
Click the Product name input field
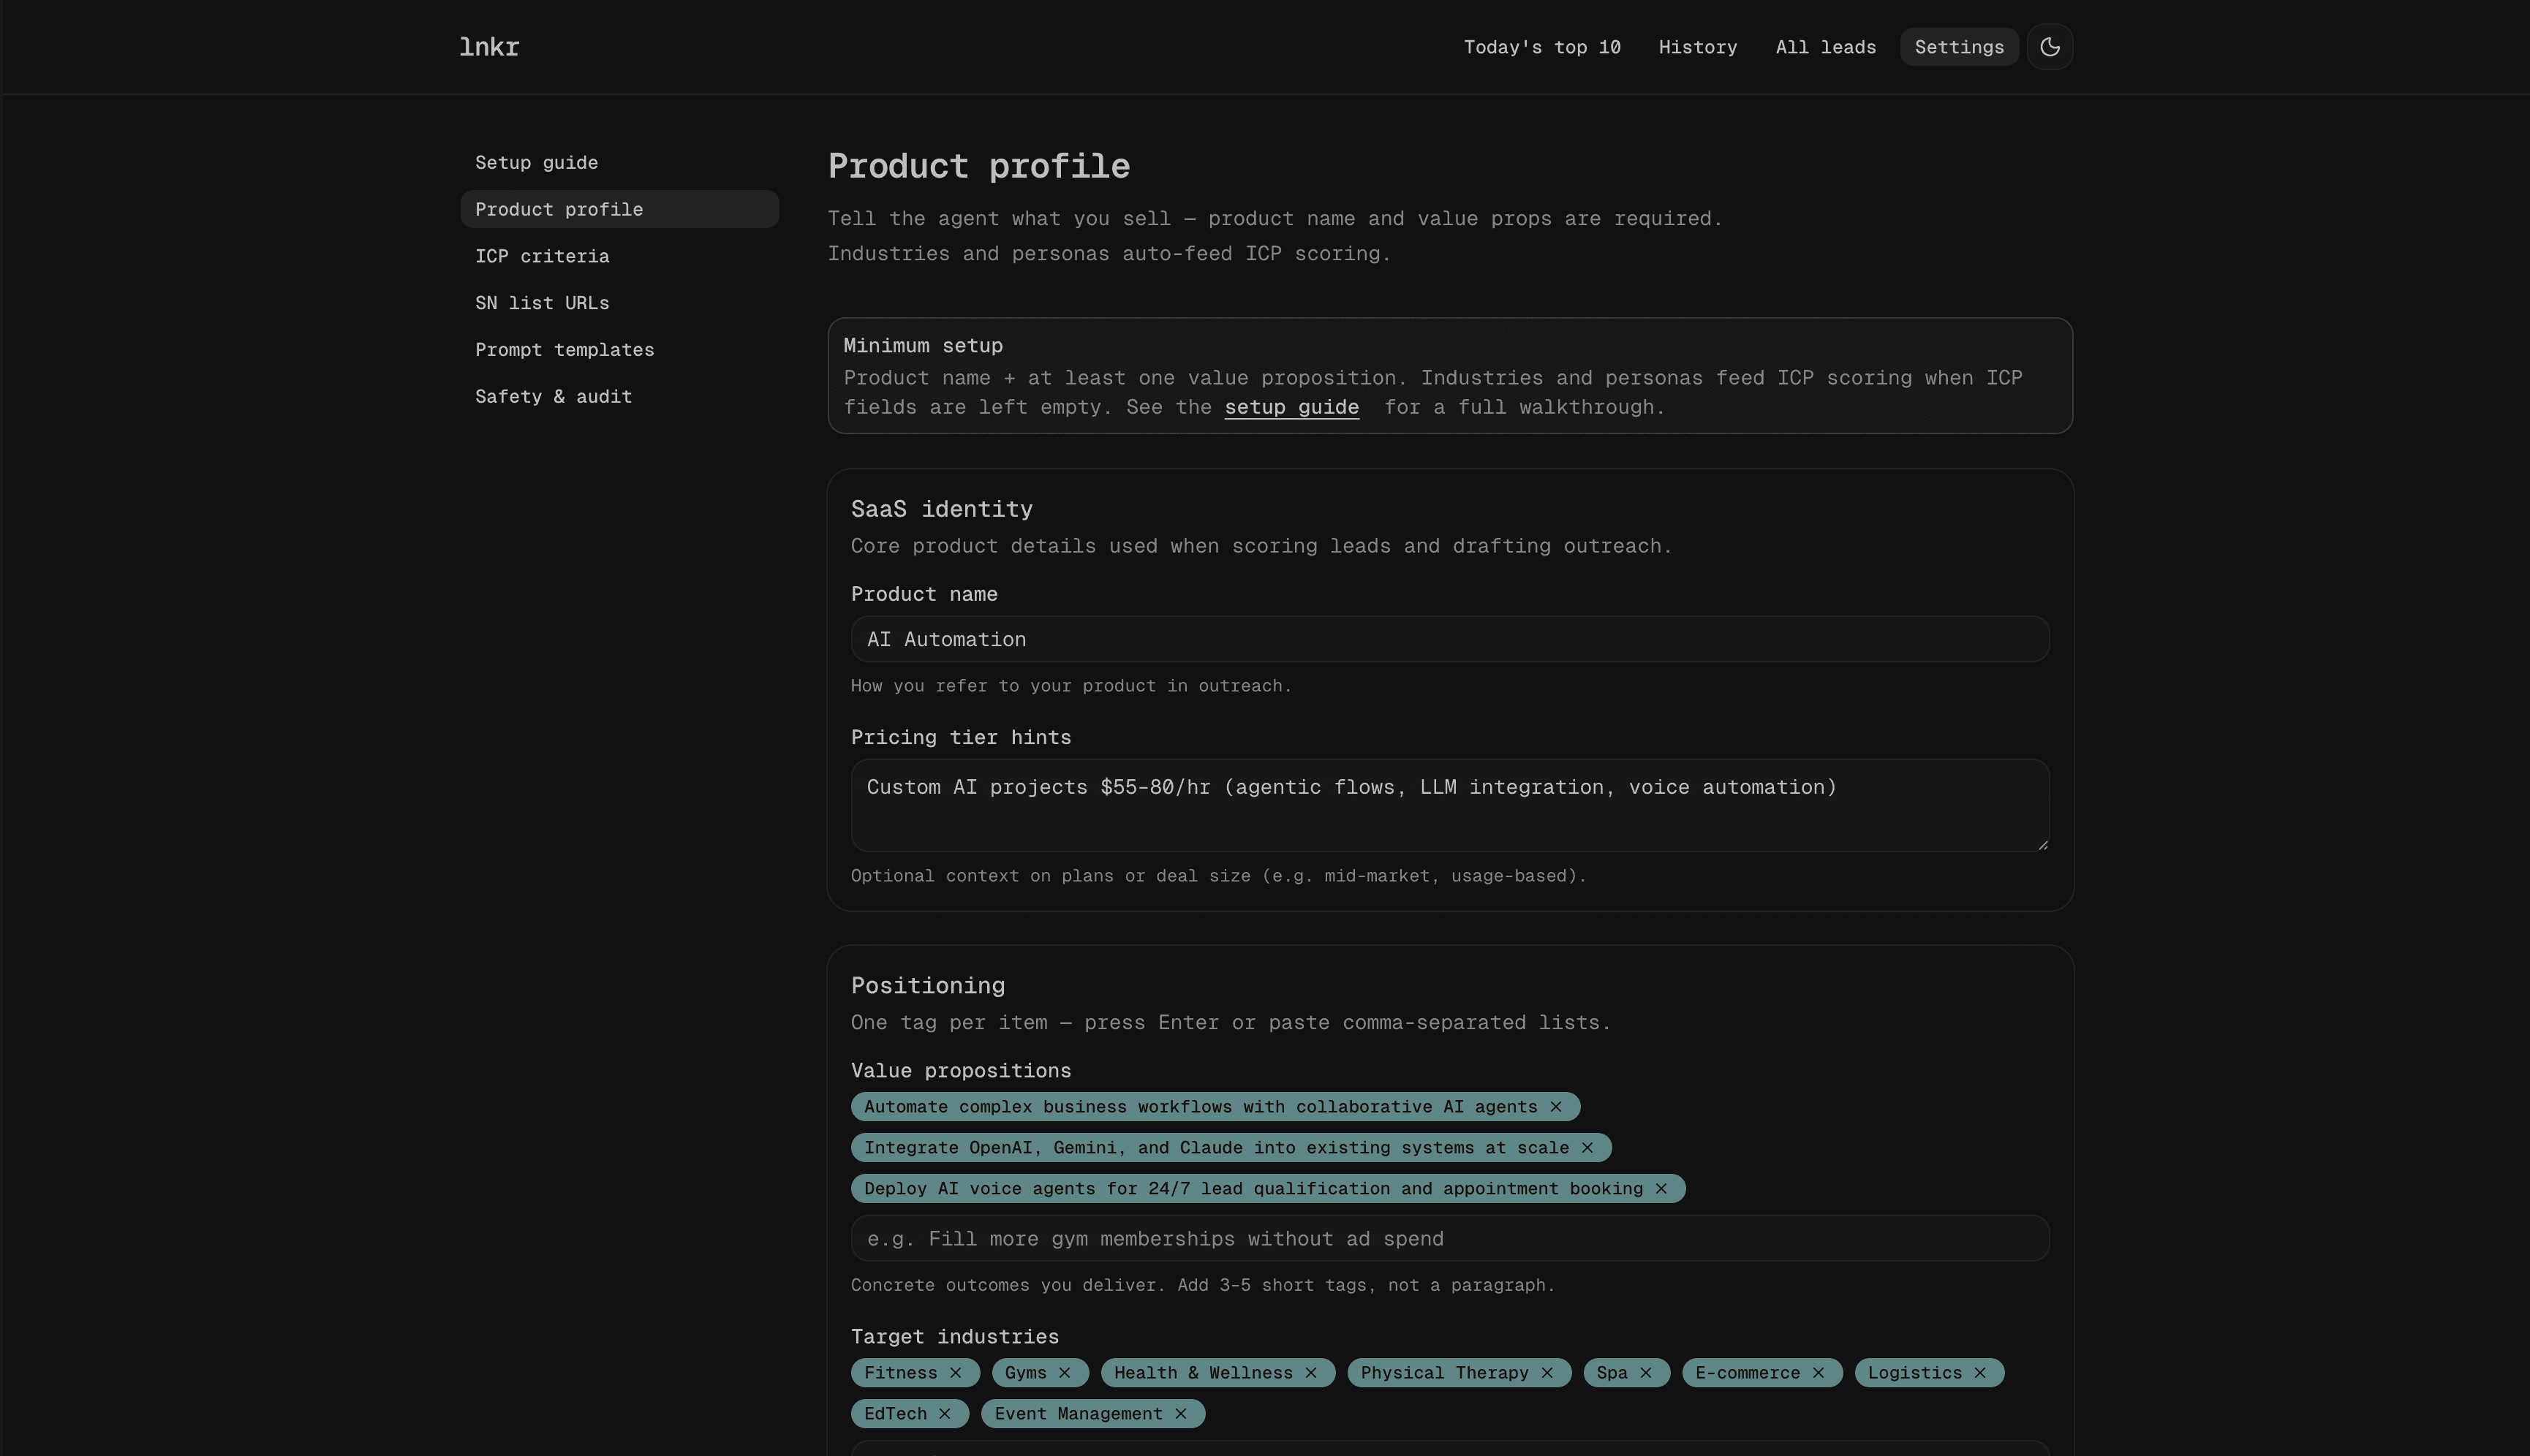(x=1449, y=639)
